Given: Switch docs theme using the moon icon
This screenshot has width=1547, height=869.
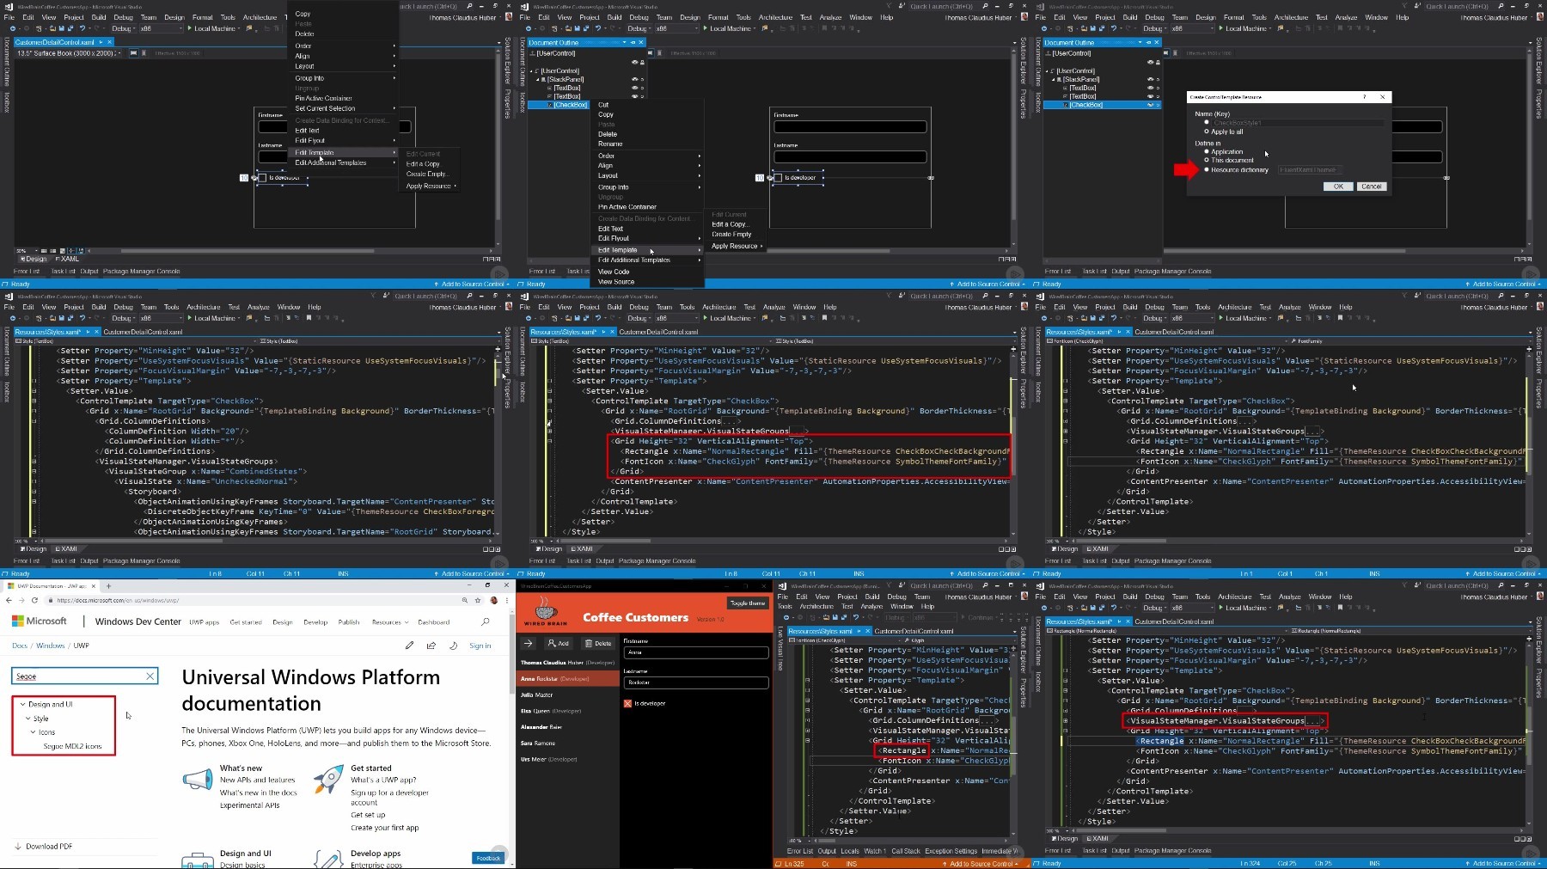Looking at the screenshot, I should [453, 646].
